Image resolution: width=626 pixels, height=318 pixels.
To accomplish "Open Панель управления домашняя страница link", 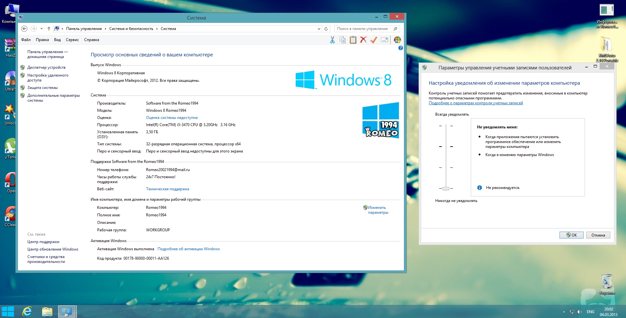I will 48,54.
